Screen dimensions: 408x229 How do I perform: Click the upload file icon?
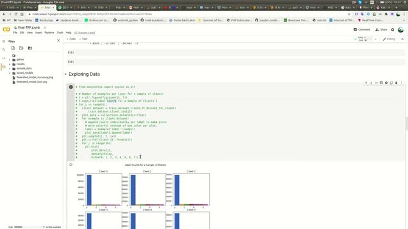13,48
